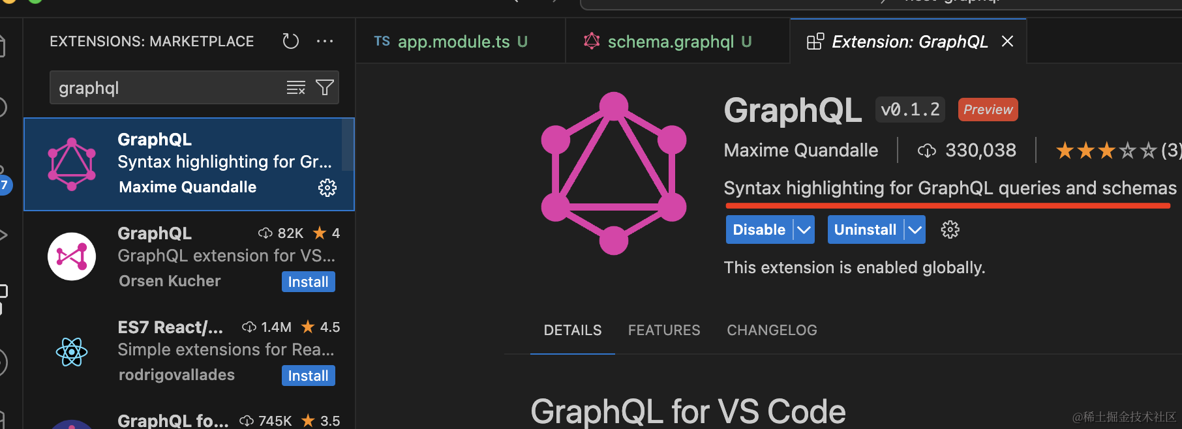The height and width of the screenshot is (429, 1182).
Task: Open manage gear beside Uninstall button
Action: tap(950, 229)
